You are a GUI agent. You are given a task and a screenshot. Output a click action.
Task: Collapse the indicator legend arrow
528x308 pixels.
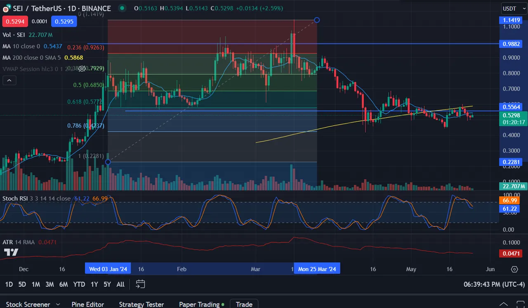pyautogui.click(x=9, y=81)
